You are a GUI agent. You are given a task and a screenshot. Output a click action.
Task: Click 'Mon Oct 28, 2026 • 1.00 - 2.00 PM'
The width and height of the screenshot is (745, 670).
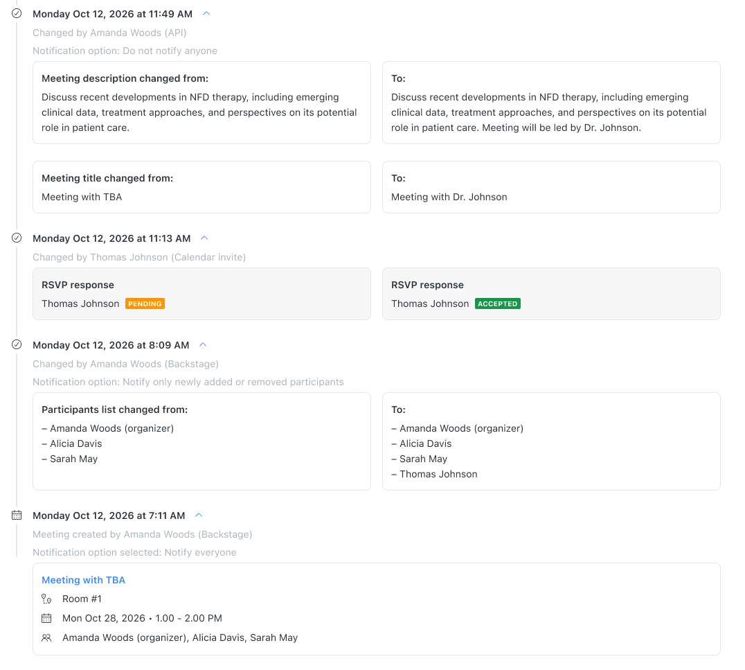[142, 618]
